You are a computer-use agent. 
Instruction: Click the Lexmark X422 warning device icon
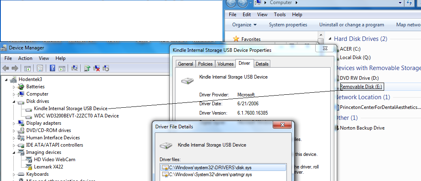[x=29, y=166]
